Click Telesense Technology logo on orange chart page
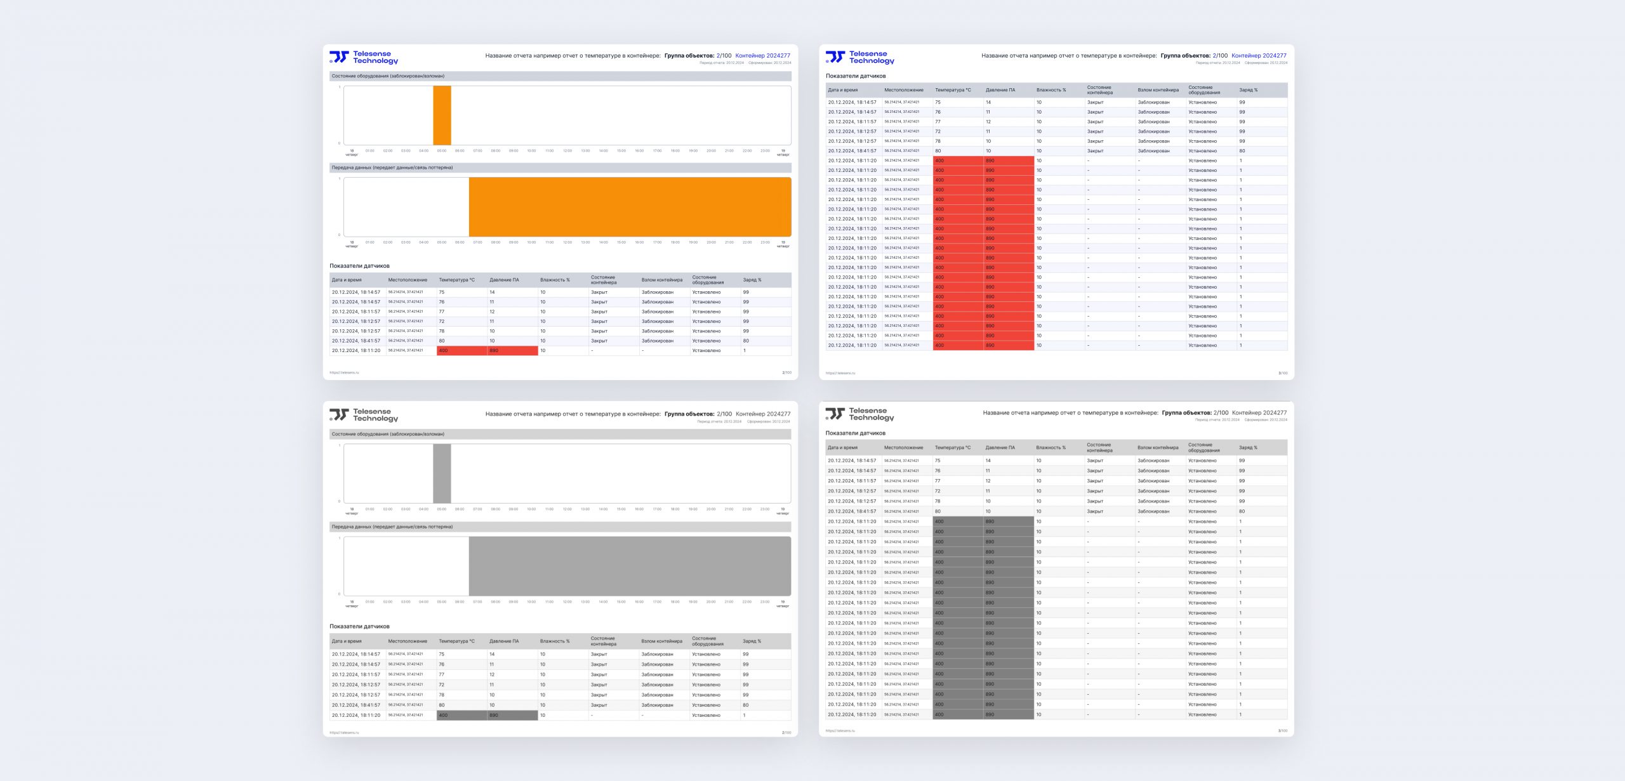The image size is (1625, 781). 364,58
